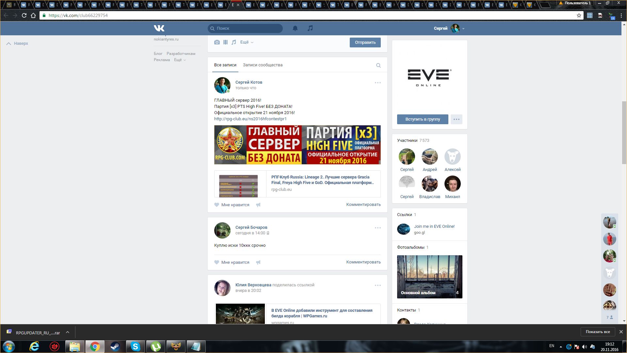
Task: Share Сергей Бочаров's post via megaphone icon
Action: tap(258, 262)
